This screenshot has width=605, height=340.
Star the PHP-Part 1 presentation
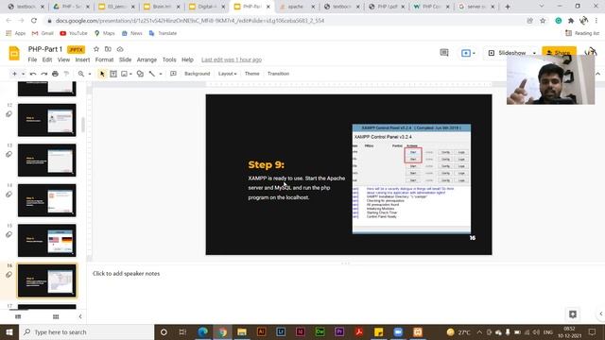(x=96, y=49)
